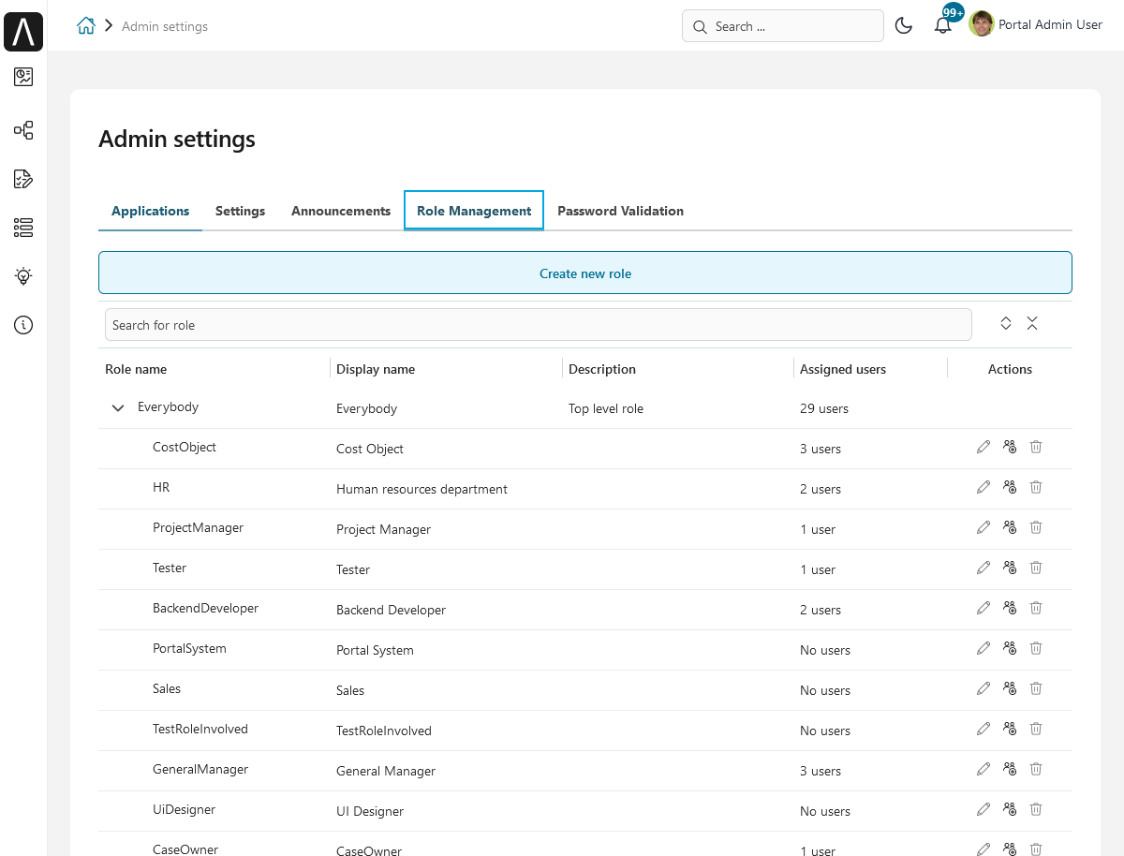The height and width of the screenshot is (856, 1124).
Task: Assign users to the Tester role
Action: click(x=1010, y=568)
